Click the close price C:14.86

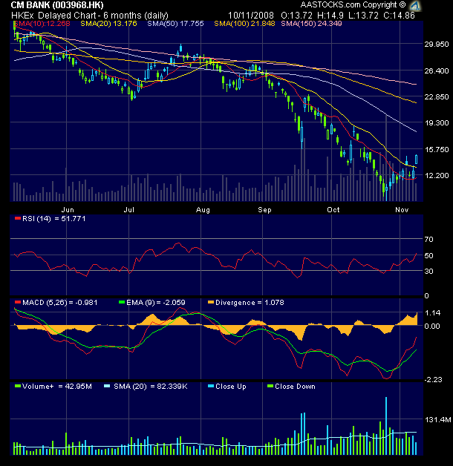pos(399,15)
